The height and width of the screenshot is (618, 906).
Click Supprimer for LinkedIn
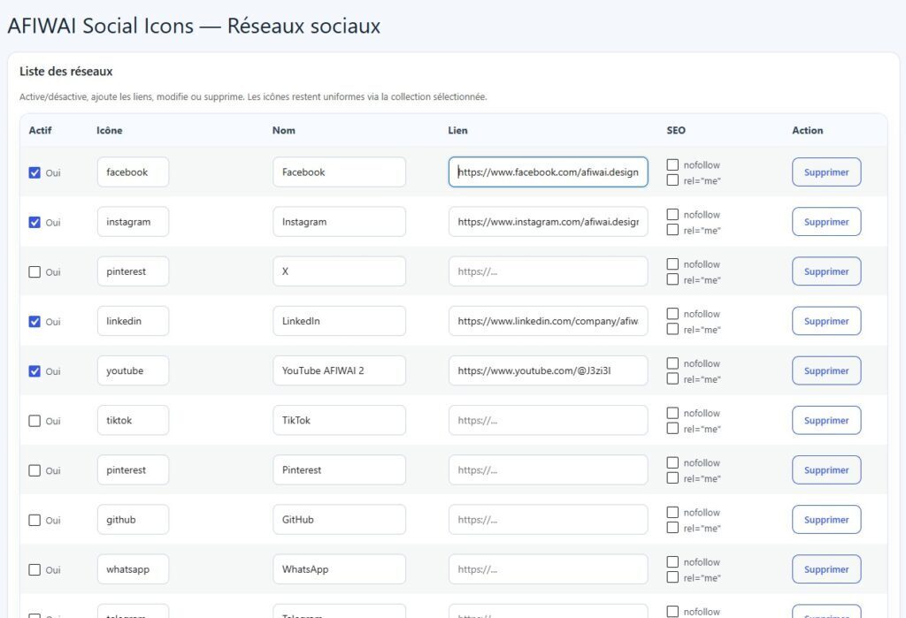point(826,321)
